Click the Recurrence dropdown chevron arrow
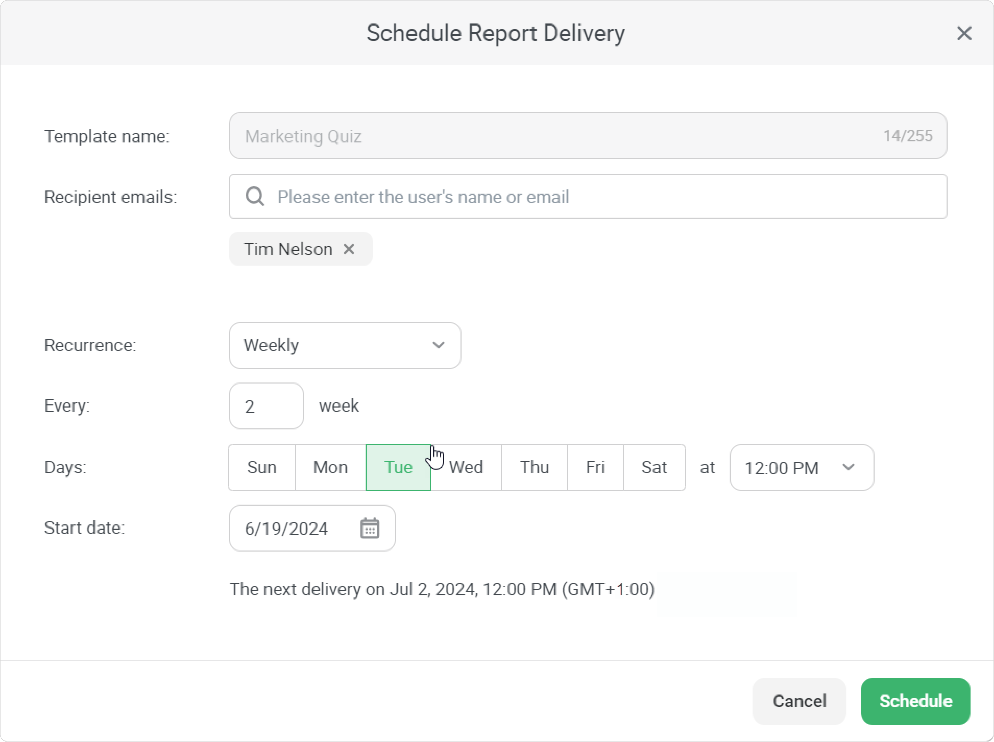994x742 pixels. [x=438, y=345]
